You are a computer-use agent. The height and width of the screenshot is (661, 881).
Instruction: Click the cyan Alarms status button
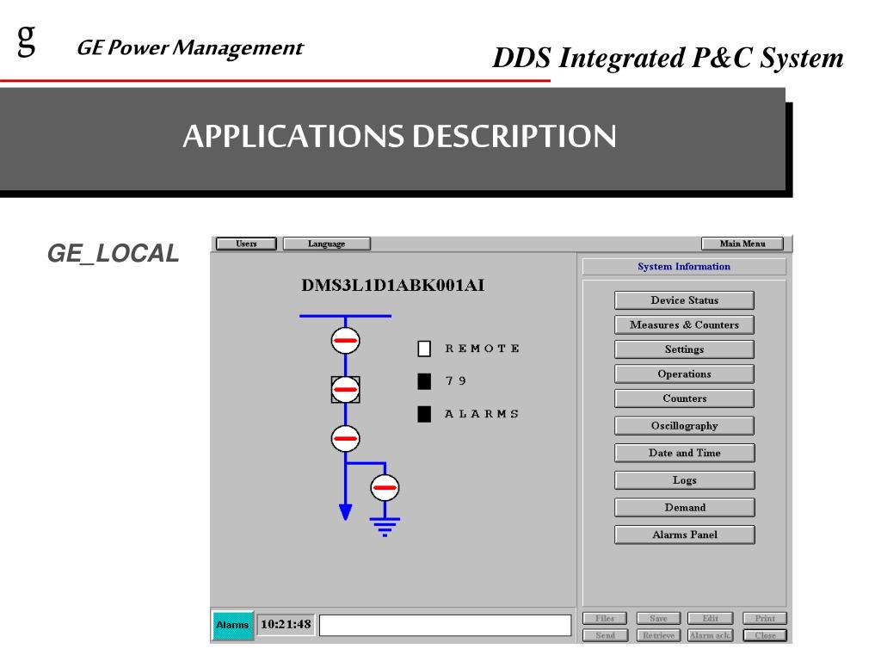232,625
